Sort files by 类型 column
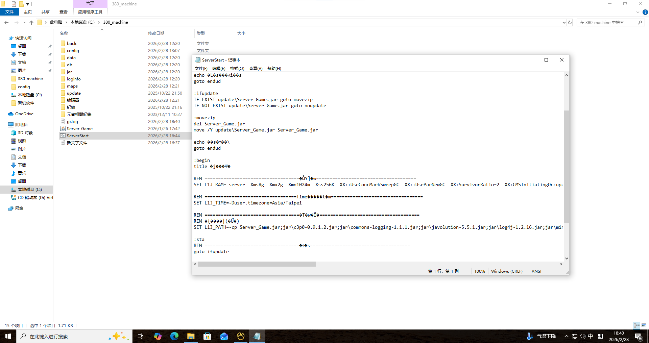The height and width of the screenshot is (343, 649). coord(201,33)
